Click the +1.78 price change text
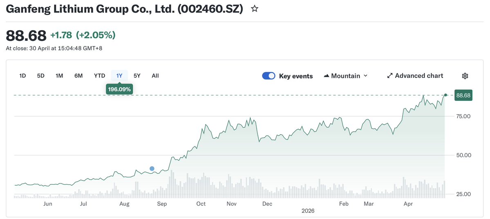 (62, 35)
